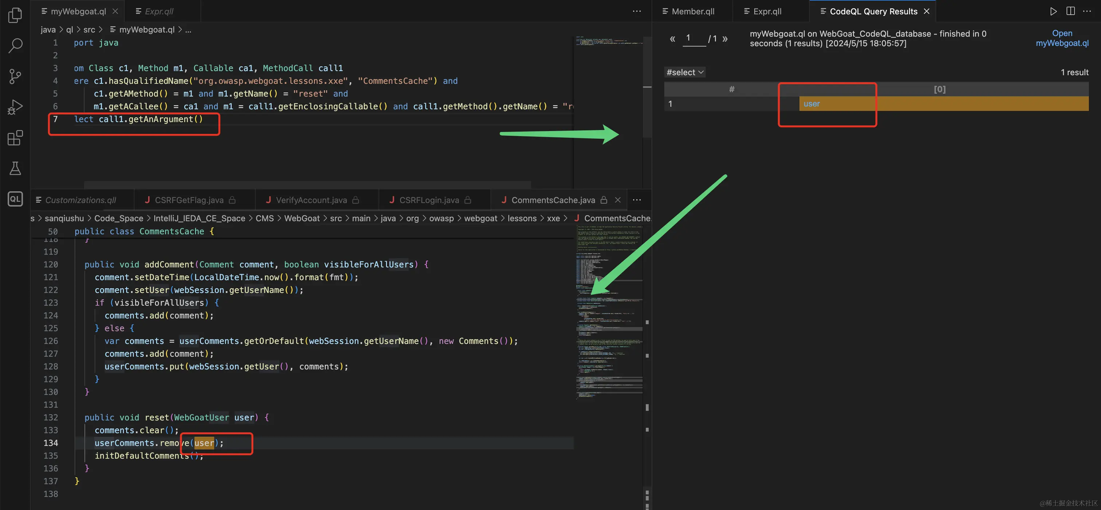The image size is (1101, 510).
Task: Click the "1 result" count label
Action: pyautogui.click(x=1074, y=72)
